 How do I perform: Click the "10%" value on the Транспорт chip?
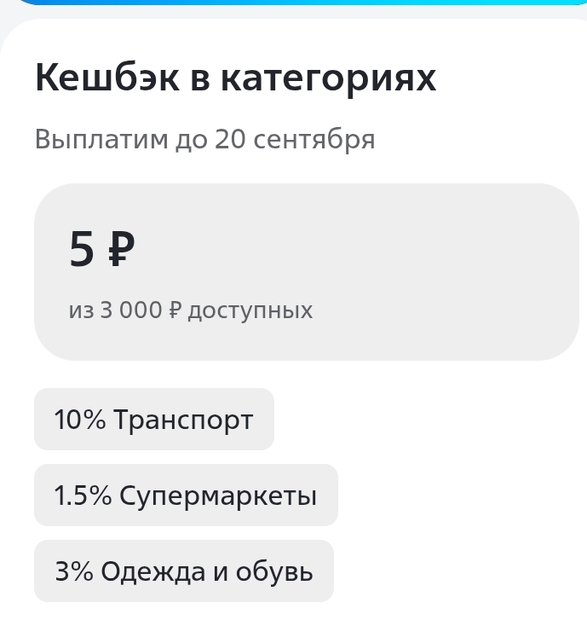pyautogui.click(x=79, y=420)
